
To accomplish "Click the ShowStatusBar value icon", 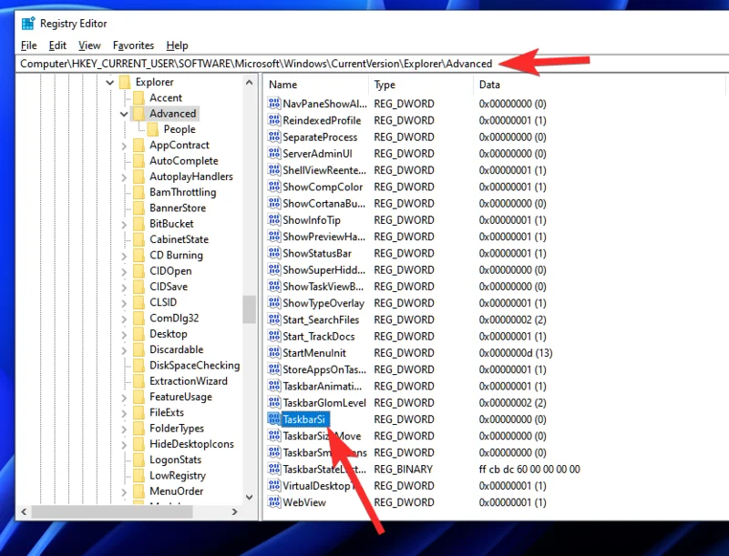I will [x=274, y=253].
